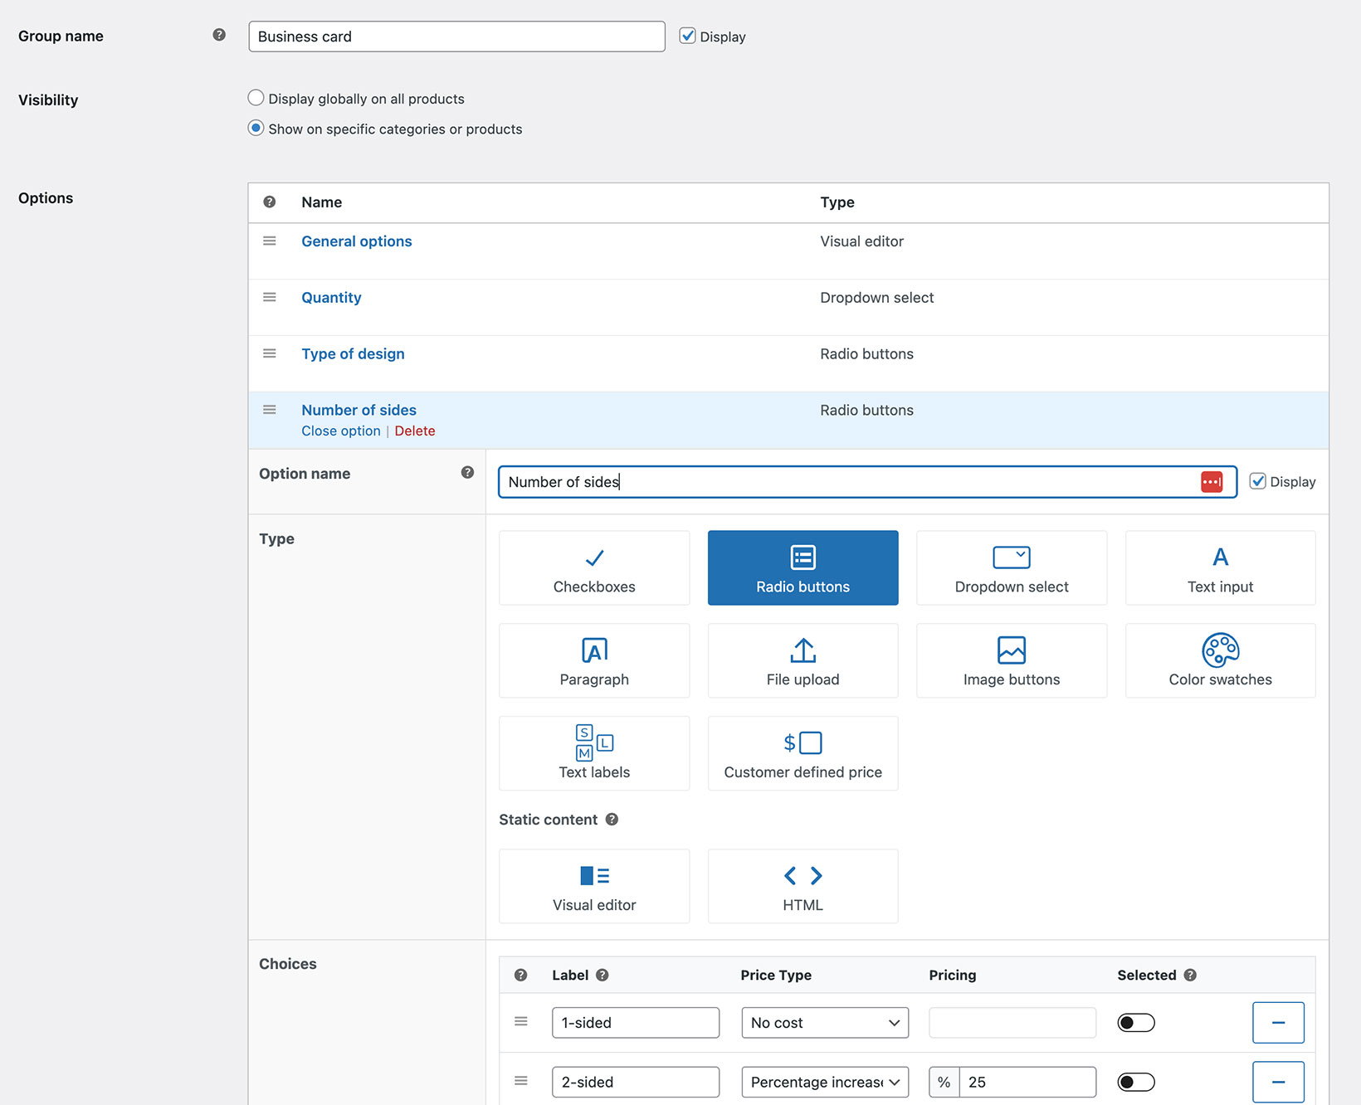Select the Paragraph option type
Viewport: 1361px width, 1105px height.
tap(594, 660)
